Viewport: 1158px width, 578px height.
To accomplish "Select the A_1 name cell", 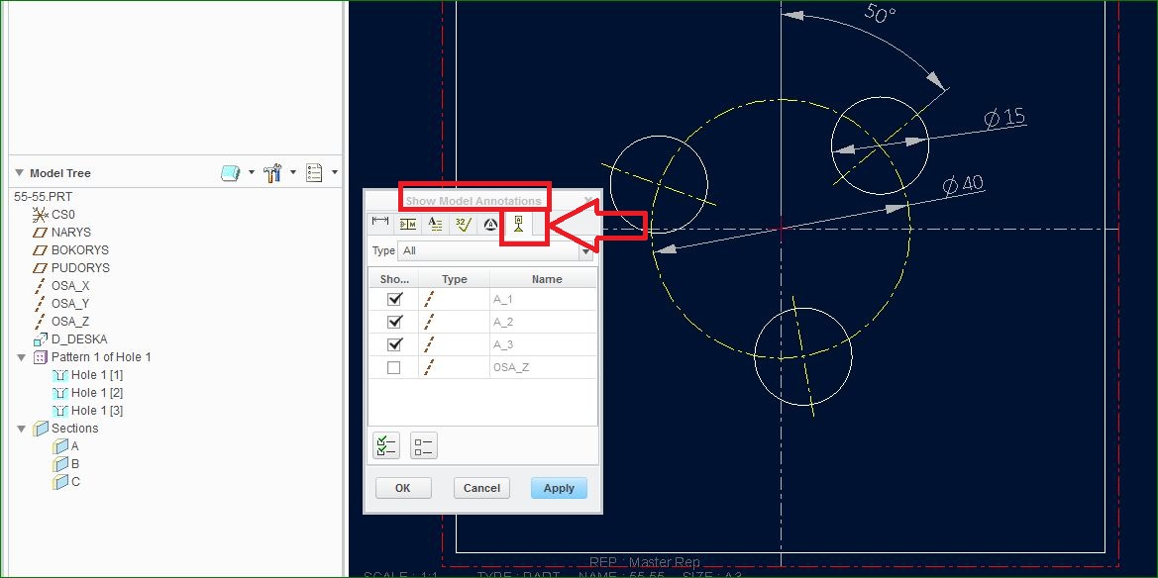I will 544,299.
